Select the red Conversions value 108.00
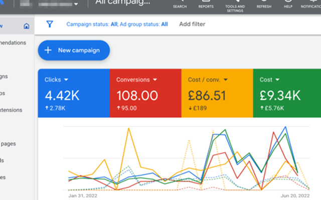The image size is (321, 200). pyautogui.click(x=137, y=95)
